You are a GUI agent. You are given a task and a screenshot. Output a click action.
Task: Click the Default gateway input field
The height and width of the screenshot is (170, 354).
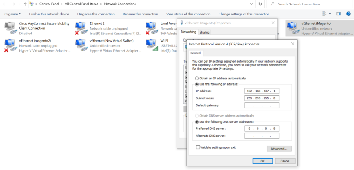262,106
